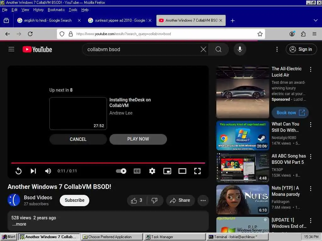
Task: Toggle the autoplay switch
Action: tap(121, 171)
